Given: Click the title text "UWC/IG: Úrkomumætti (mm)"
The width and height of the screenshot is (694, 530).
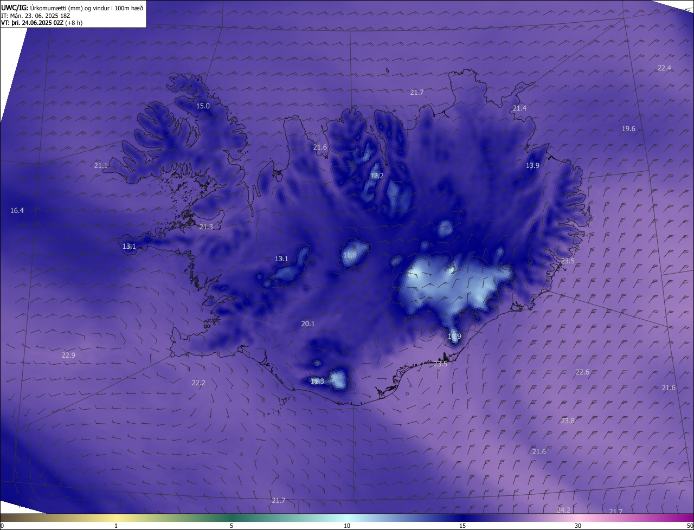Looking at the screenshot, I should pyautogui.click(x=42, y=8).
